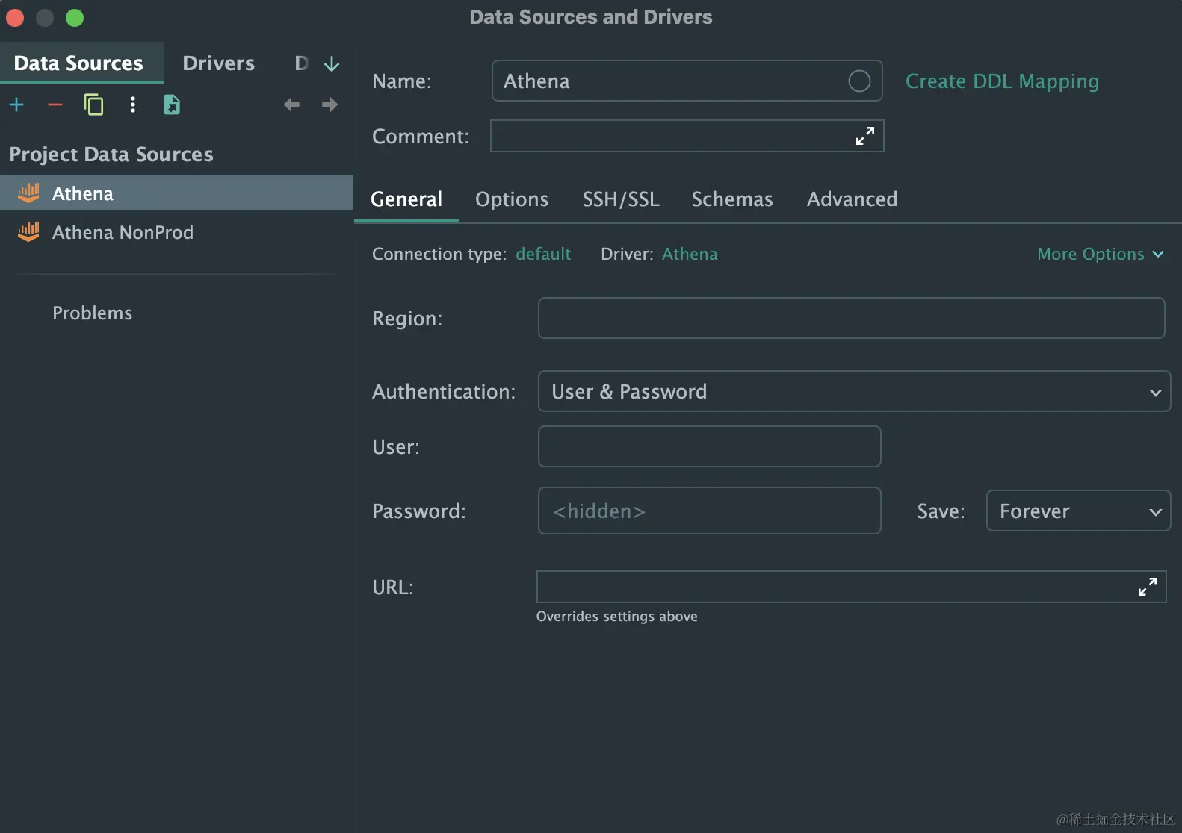Open the Authentication dropdown
The image size is (1182, 833).
853,392
